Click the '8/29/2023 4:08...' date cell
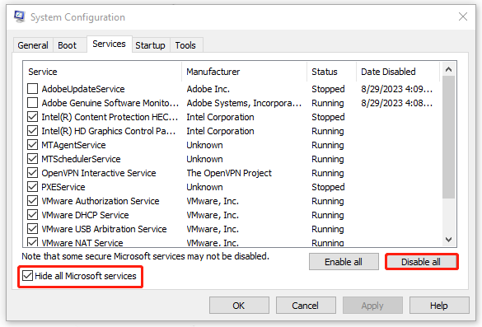 tap(397, 103)
